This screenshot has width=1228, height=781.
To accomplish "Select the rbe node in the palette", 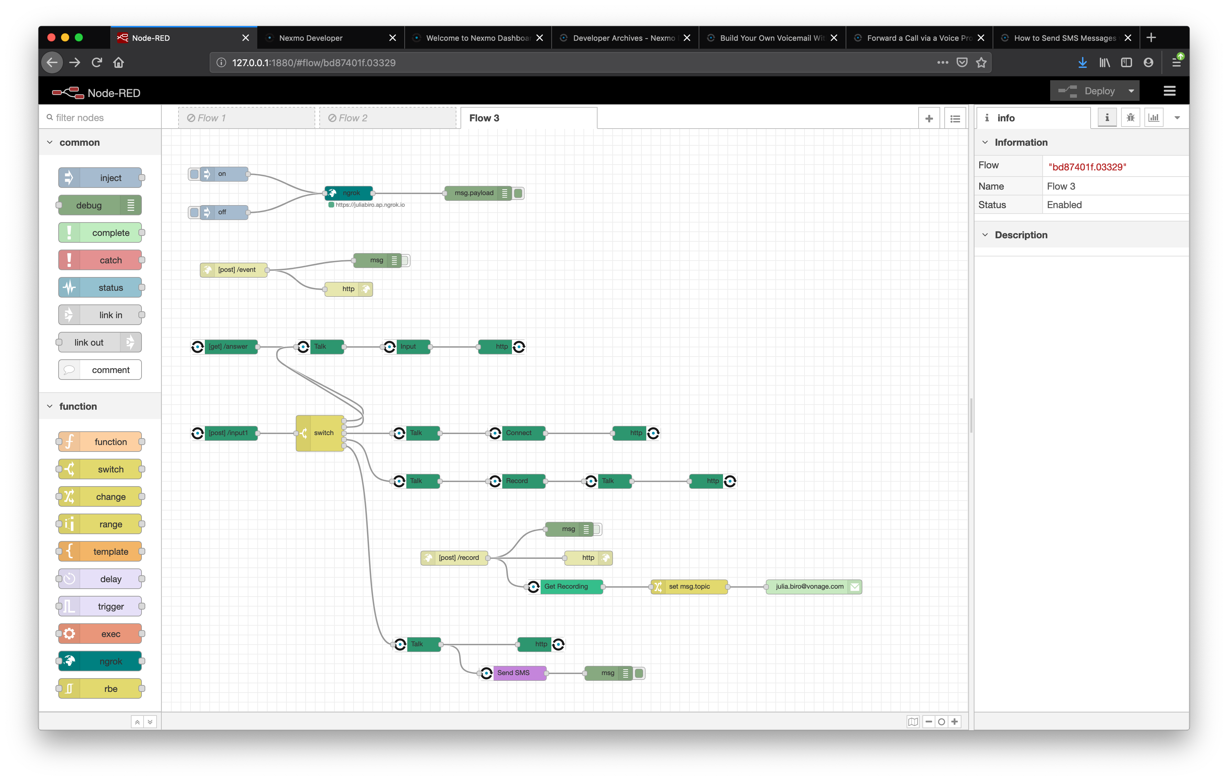I will pyautogui.click(x=100, y=689).
